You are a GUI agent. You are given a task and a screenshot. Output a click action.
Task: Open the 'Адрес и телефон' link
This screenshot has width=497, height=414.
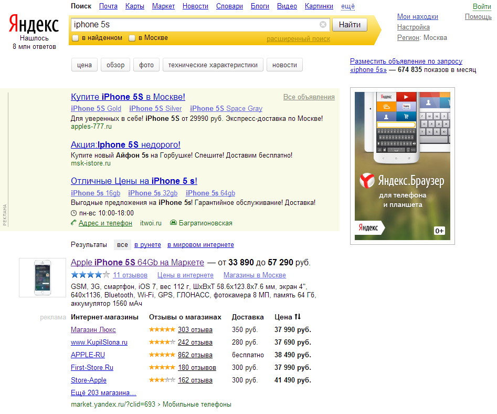click(x=105, y=223)
